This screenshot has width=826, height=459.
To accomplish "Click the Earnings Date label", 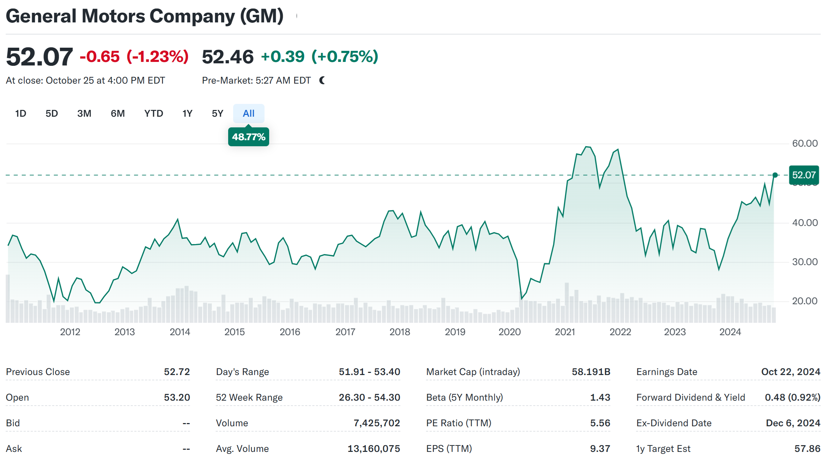I will [667, 372].
